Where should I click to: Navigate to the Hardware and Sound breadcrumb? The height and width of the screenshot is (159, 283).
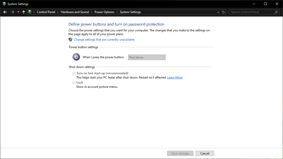tap(75, 12)
